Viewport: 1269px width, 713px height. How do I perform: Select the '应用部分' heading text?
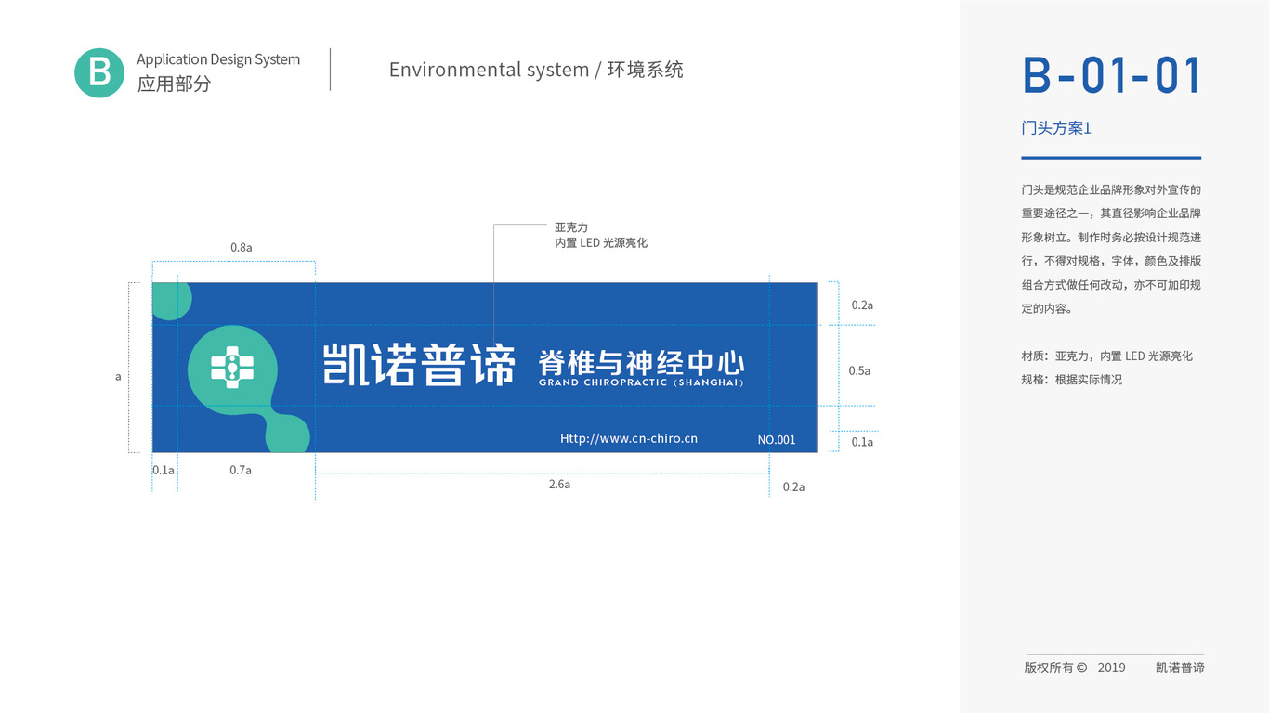pyautogui.click(x=175, y=84)
